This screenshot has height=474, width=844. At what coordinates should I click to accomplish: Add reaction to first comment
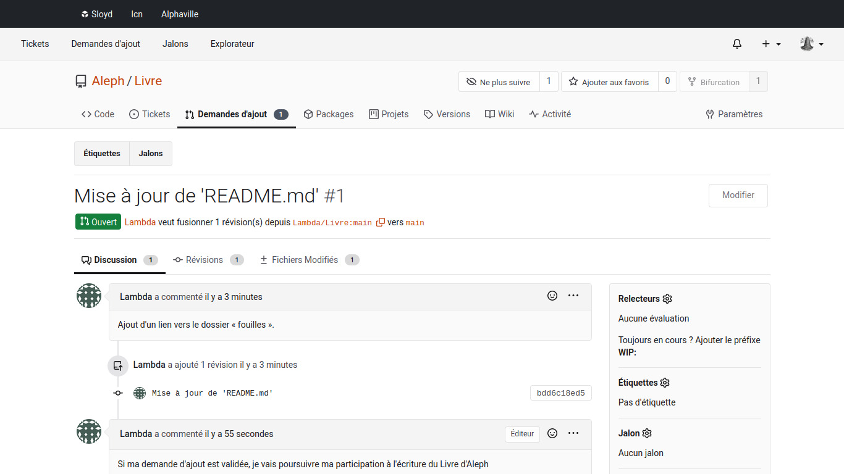click(x=552, y=296)
